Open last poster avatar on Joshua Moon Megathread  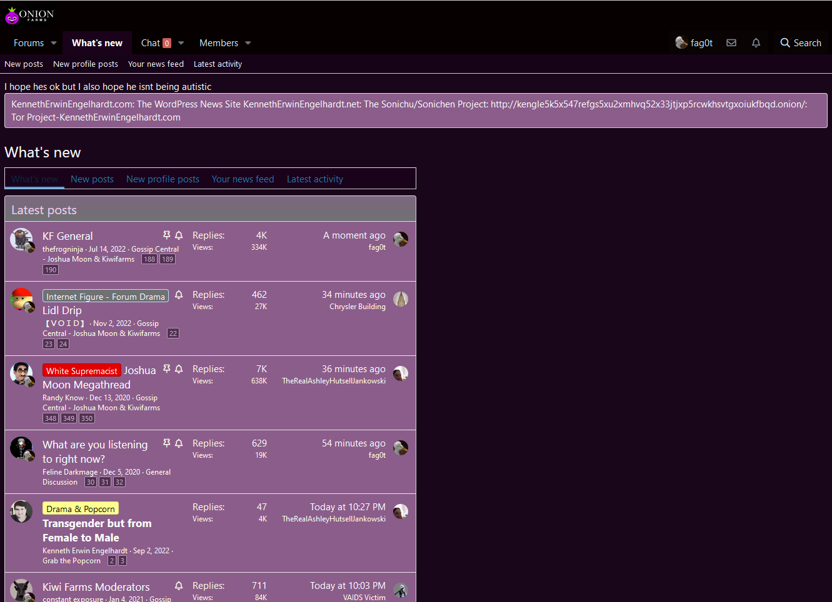(401, 373)
